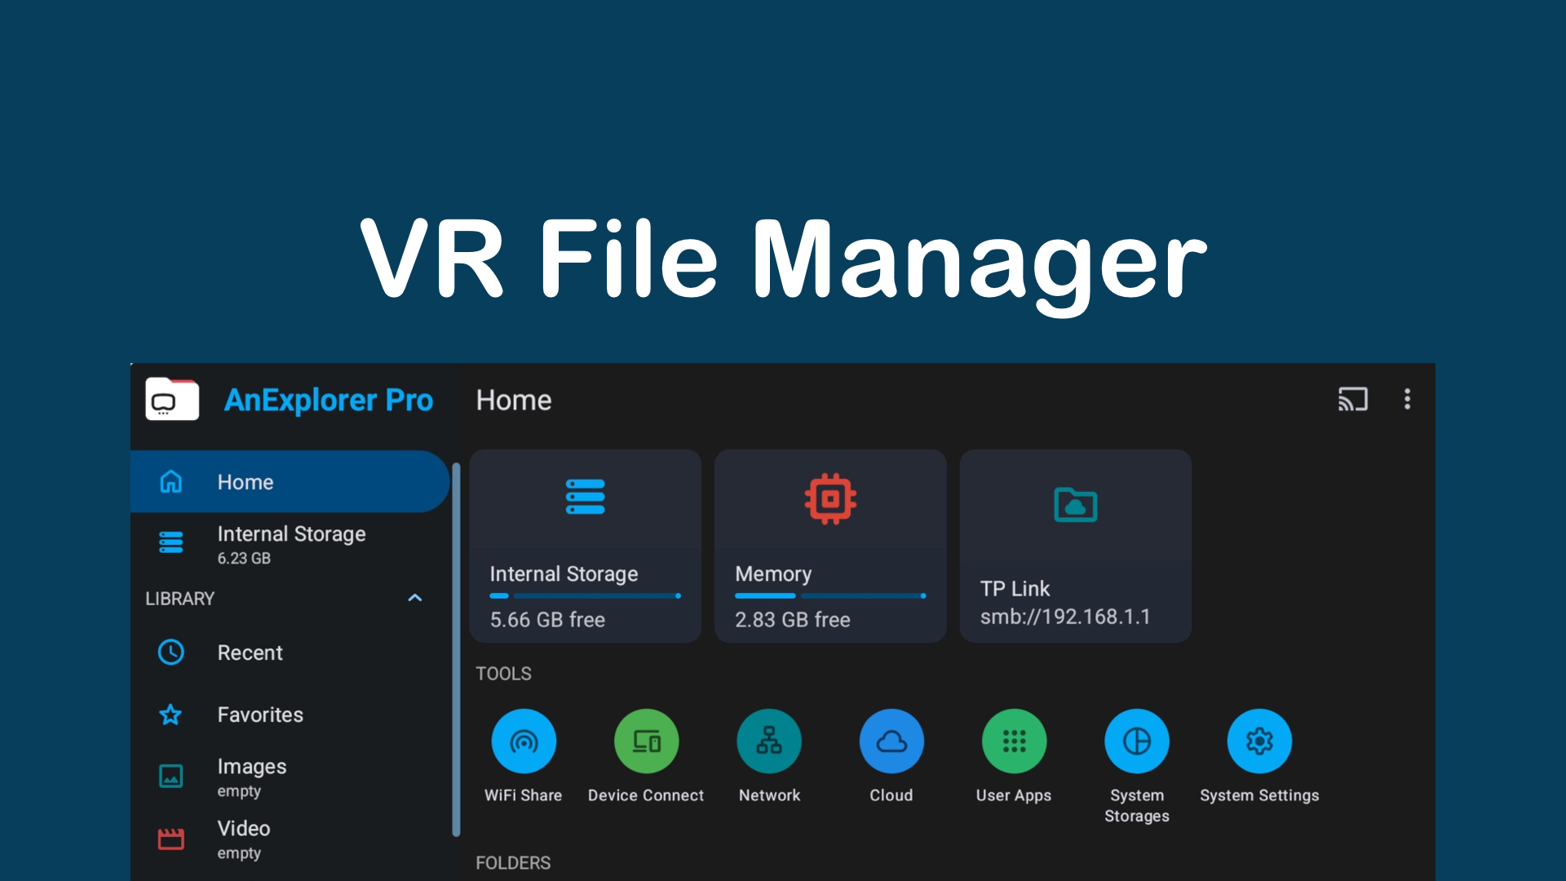Open the Internal Storage 5.66 GB card
Image resolution: width=1566 pixels, height=881 pixels.
[x=585, y=546]
